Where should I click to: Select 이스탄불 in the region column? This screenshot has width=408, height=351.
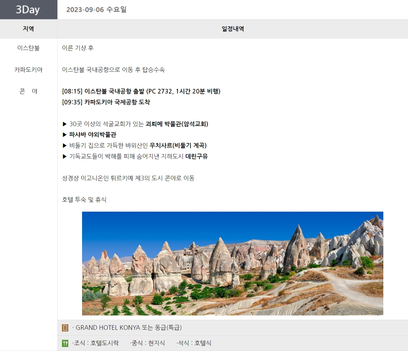pos(28,48)
